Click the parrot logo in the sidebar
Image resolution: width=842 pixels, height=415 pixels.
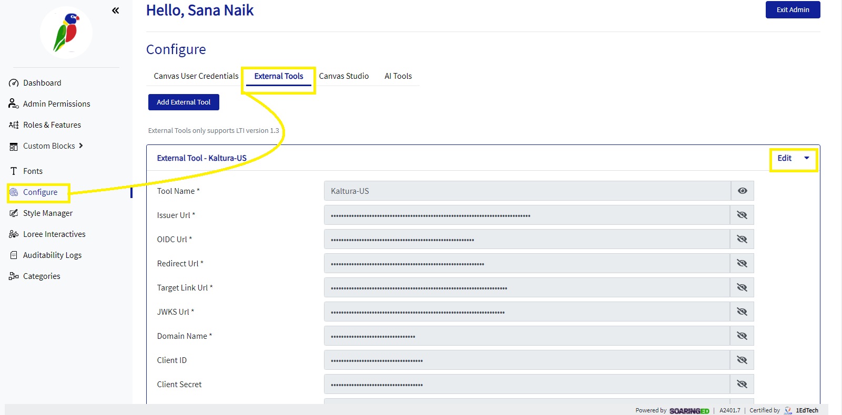click(x=66, y=32)
